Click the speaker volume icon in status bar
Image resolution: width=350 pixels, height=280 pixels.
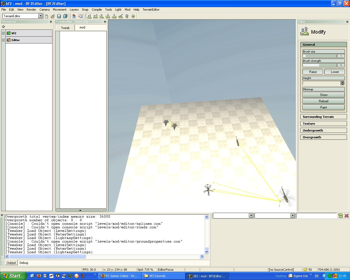pos(305,270)
